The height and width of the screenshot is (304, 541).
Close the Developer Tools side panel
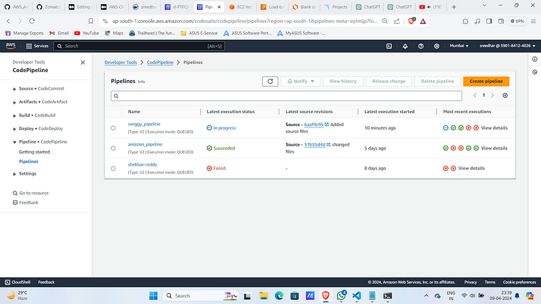(x=83, y=63)
